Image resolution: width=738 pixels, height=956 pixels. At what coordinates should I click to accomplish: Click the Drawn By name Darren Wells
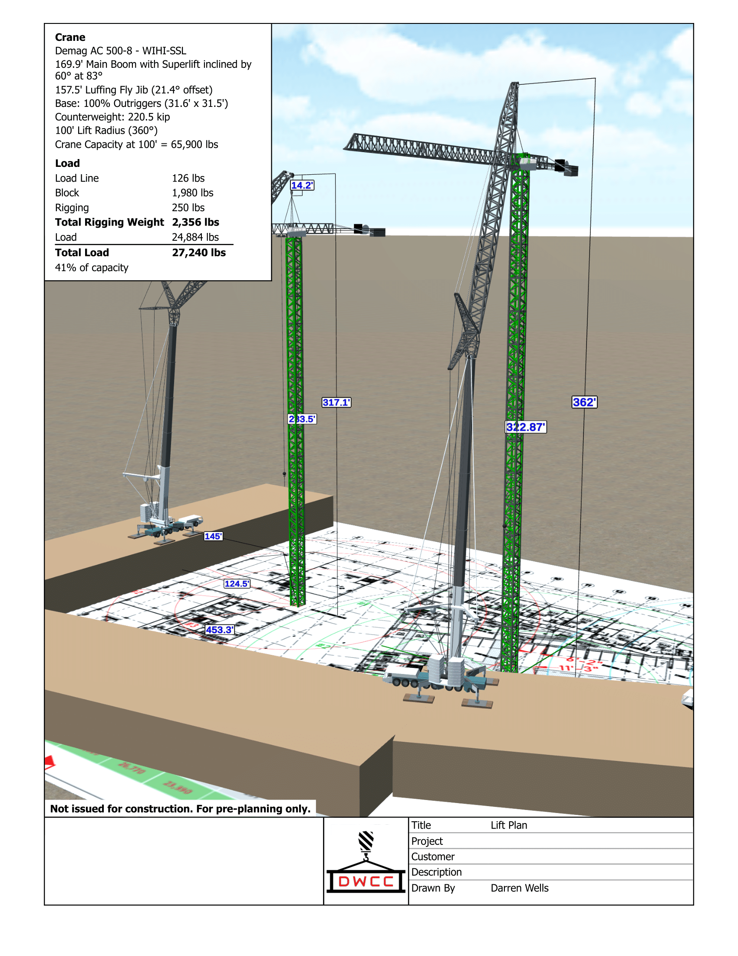point(519,888)
